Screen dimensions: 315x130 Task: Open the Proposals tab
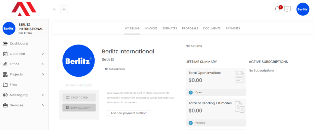click(190, 29)
